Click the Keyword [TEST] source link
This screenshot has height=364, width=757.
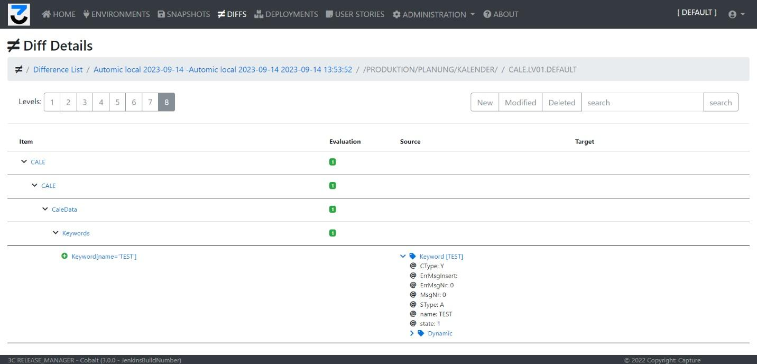pyautogui.click(x=441, y=257)
